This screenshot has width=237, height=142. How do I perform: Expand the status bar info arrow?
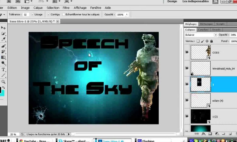click(x=69, y=134)
